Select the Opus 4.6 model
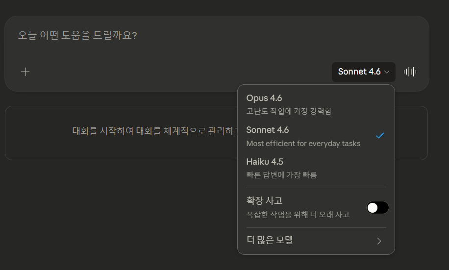Image resolution: width=449 pixels, height=270 pixels. [264, 98]
